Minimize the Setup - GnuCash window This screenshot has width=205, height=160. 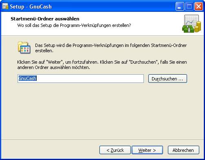(179, 7)
